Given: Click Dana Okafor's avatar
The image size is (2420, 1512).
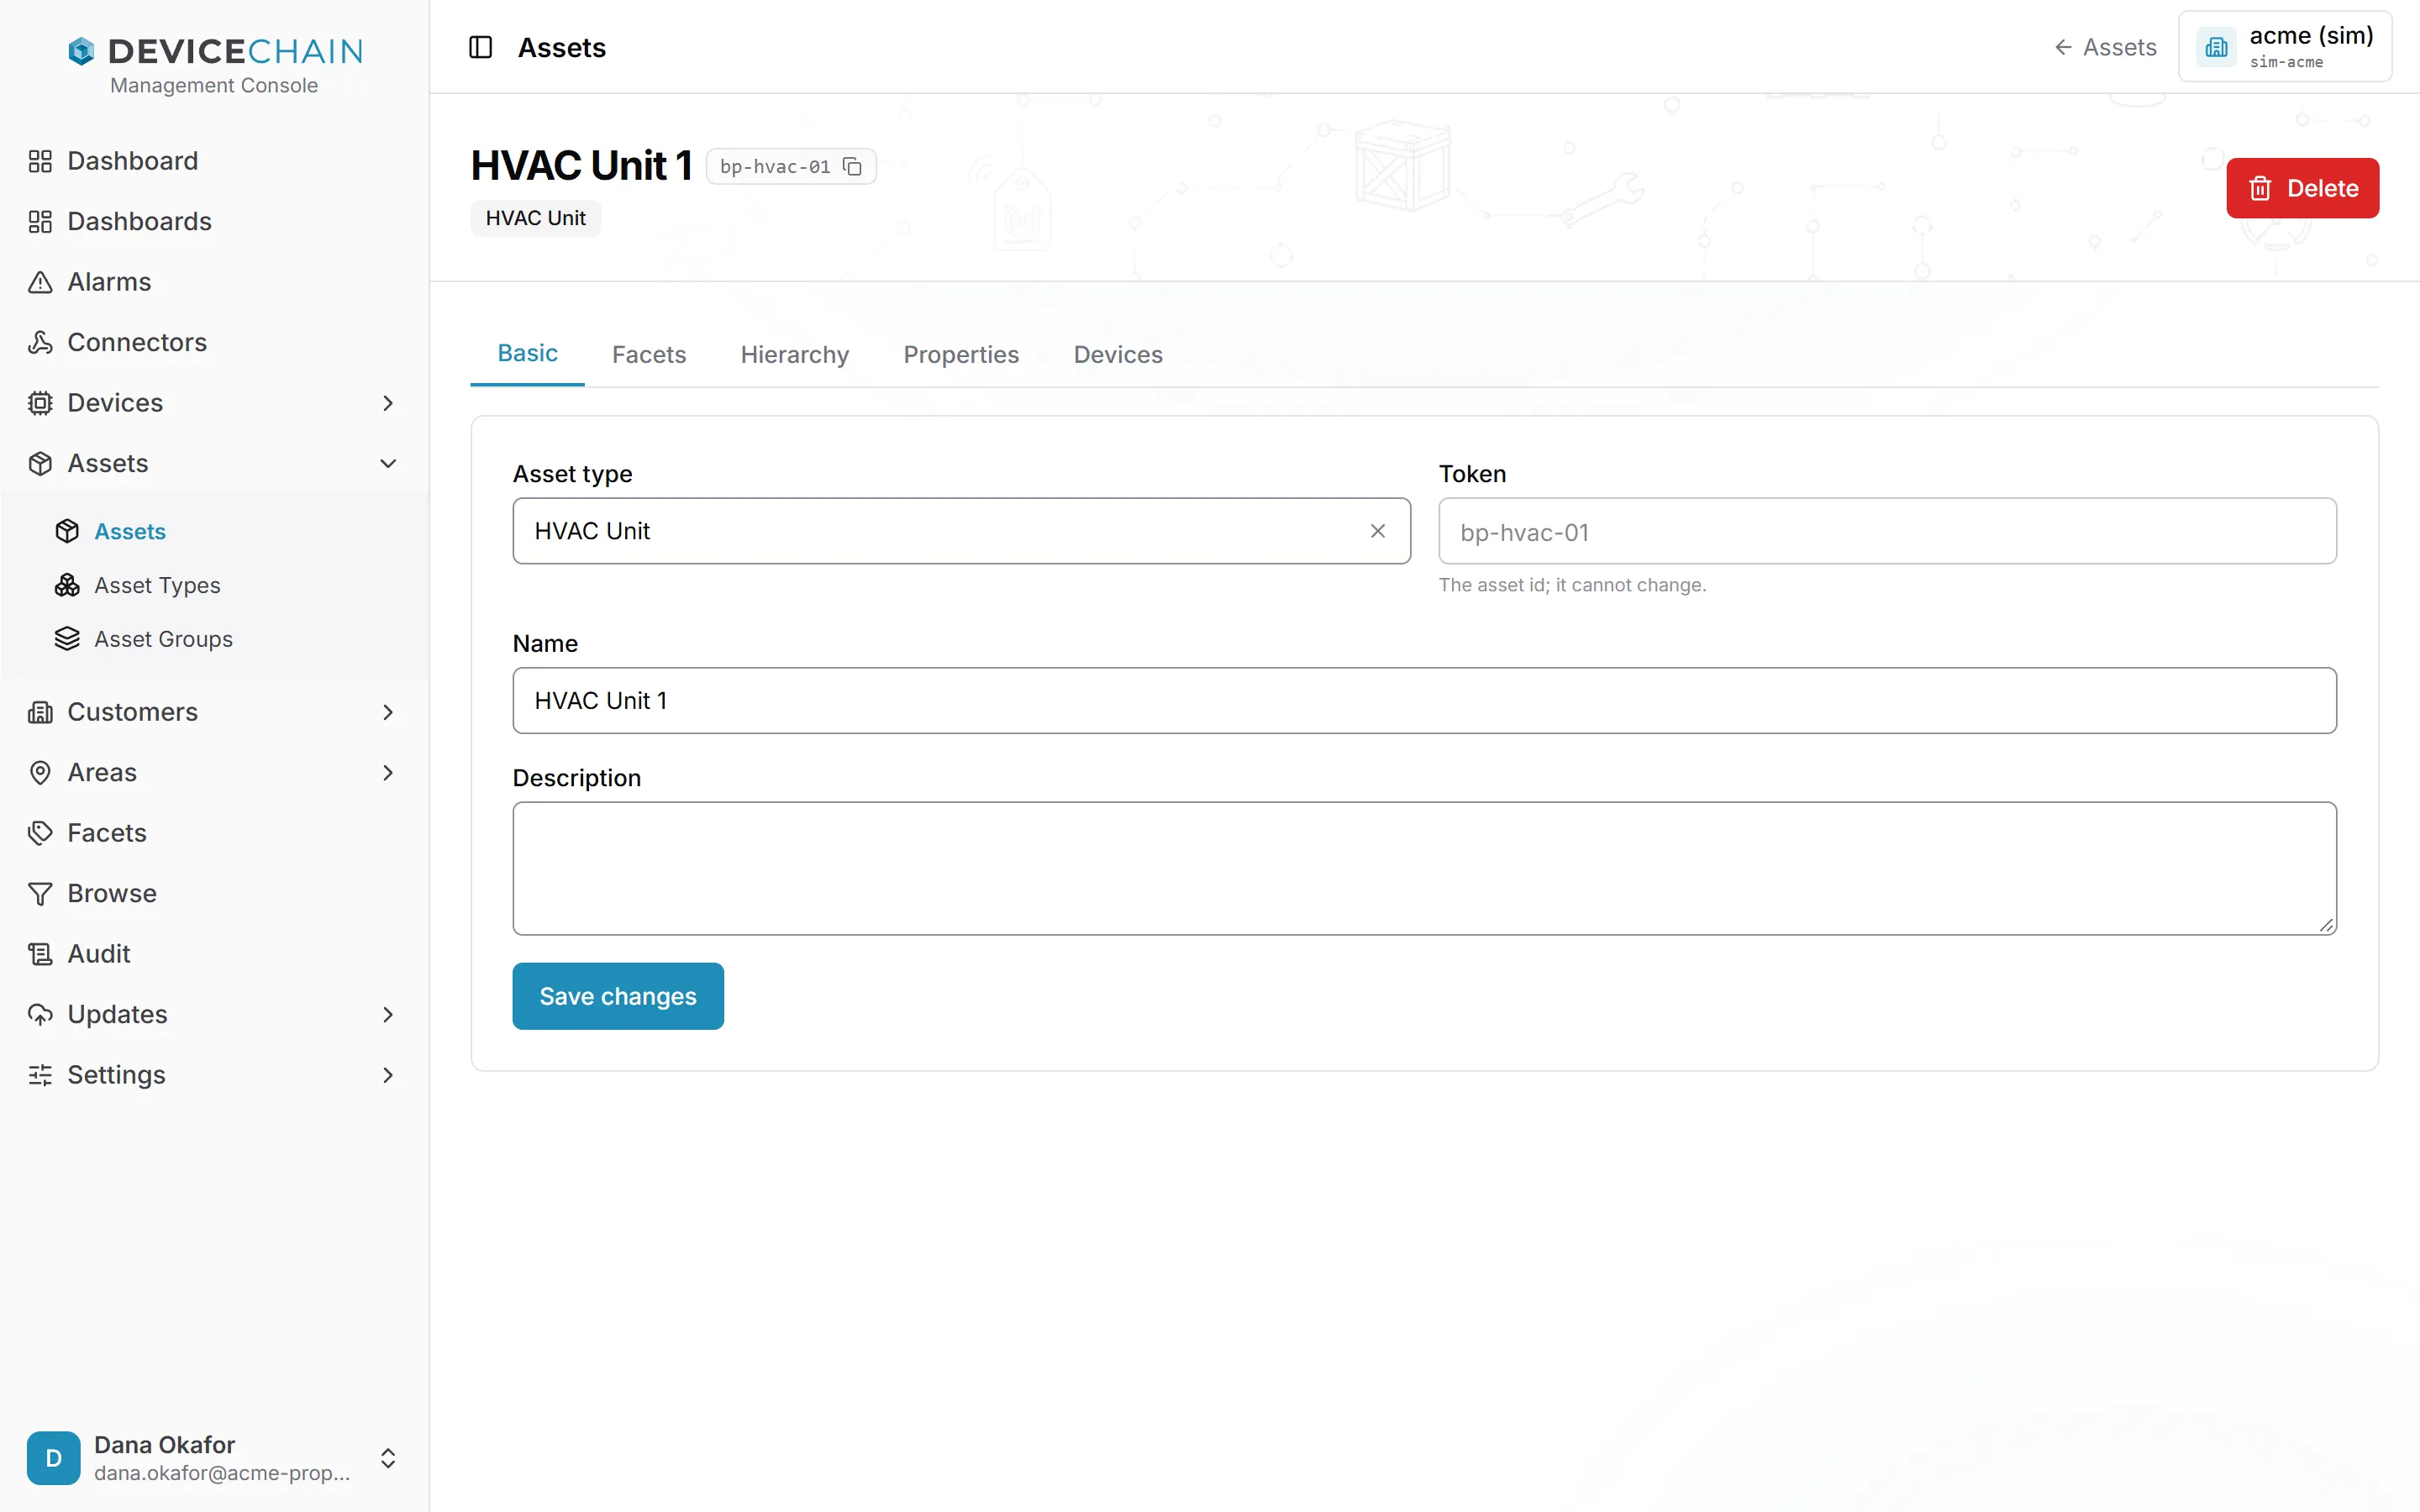Looking at the screenshot, I should pos(54,1457).
